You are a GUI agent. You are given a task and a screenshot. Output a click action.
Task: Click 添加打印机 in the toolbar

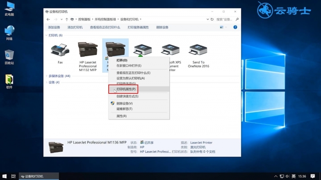pos(75,27)
